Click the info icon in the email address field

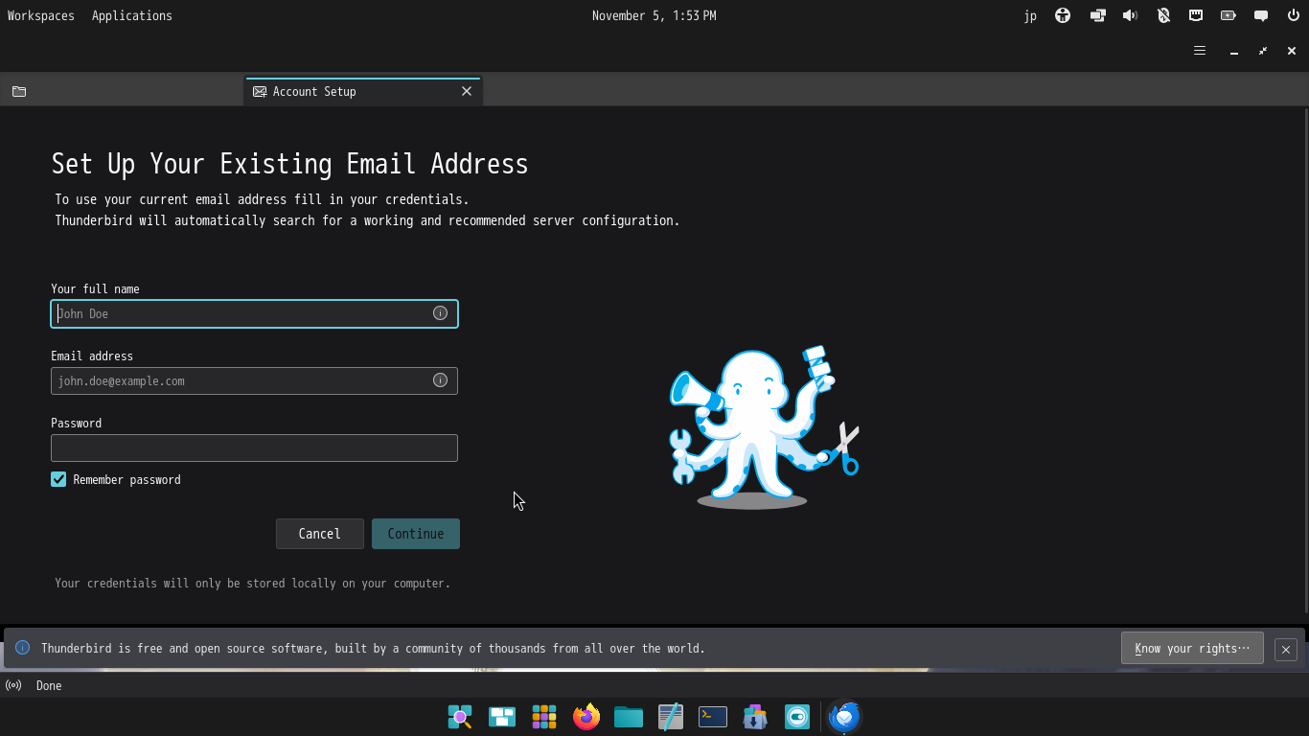pos(440,380)
